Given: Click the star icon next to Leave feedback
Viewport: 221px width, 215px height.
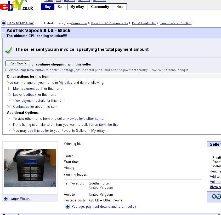Looking at the screenshot, I should tap(9, 94).
